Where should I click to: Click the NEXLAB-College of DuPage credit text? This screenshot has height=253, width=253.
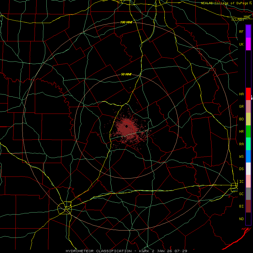tap(224, 3)
